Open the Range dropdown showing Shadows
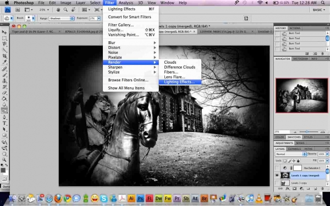Image resolution: width=330 pixels, height=206 pixels. point(62,18)
